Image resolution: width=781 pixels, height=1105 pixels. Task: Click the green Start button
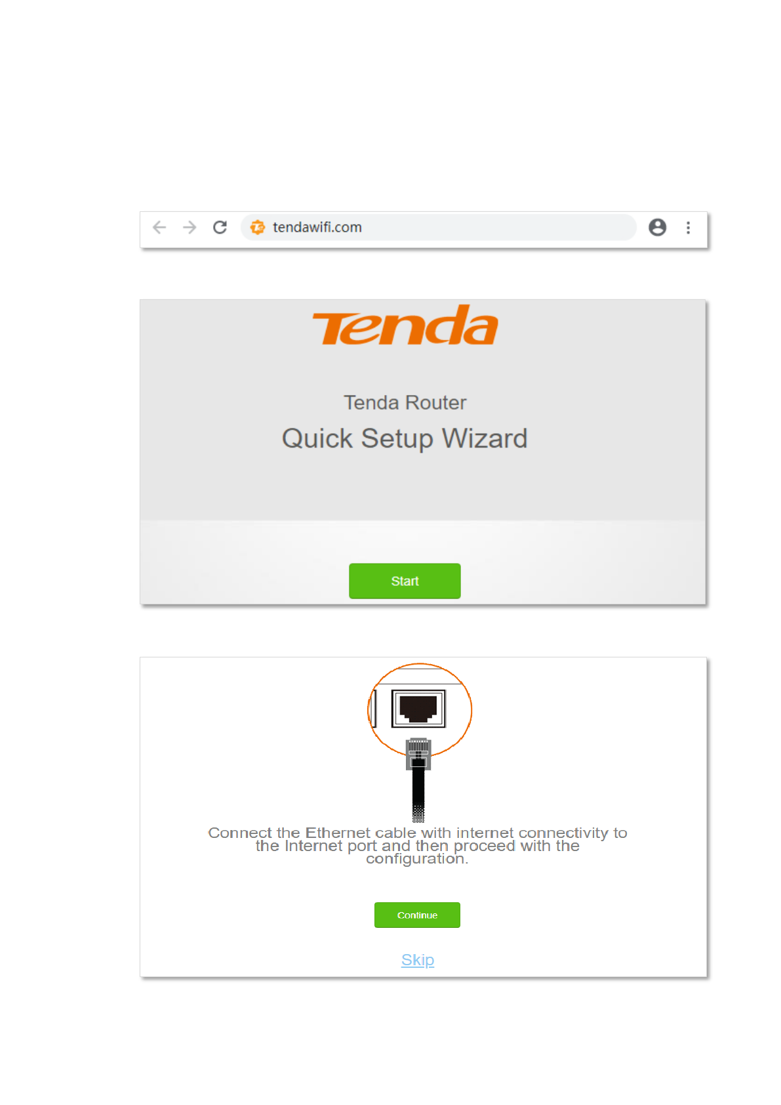coord(405,581)
